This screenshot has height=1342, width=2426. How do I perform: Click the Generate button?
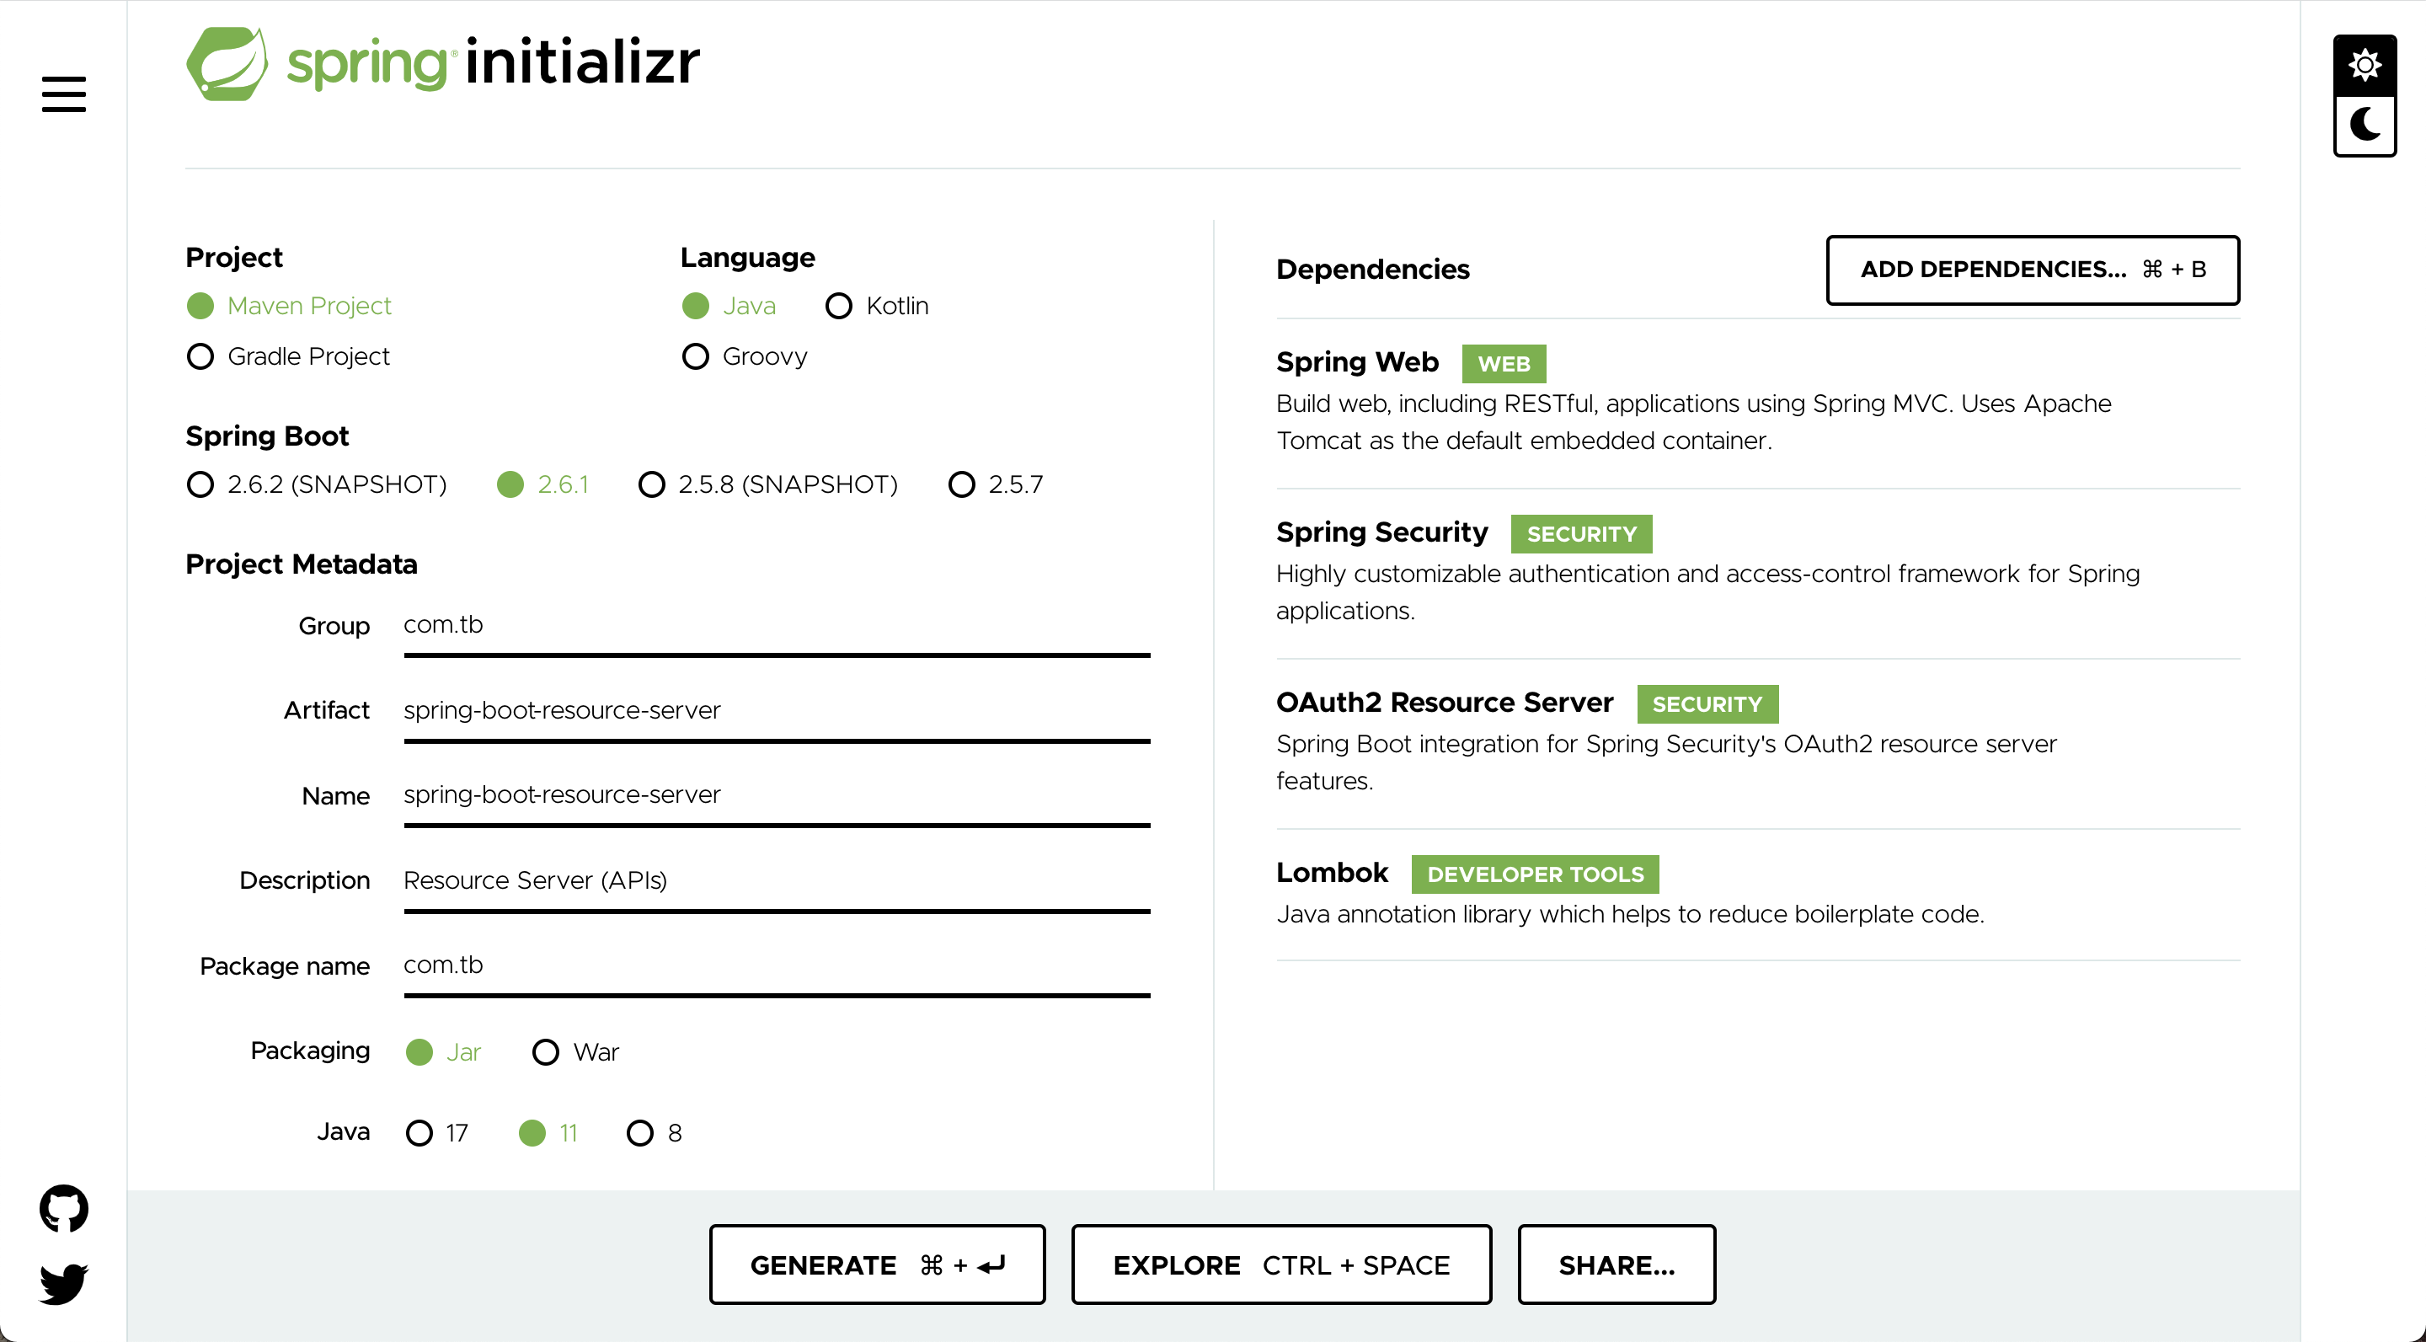point(877,1264)
